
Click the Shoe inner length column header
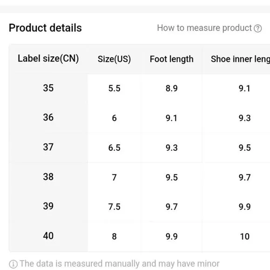coord(240,59)
